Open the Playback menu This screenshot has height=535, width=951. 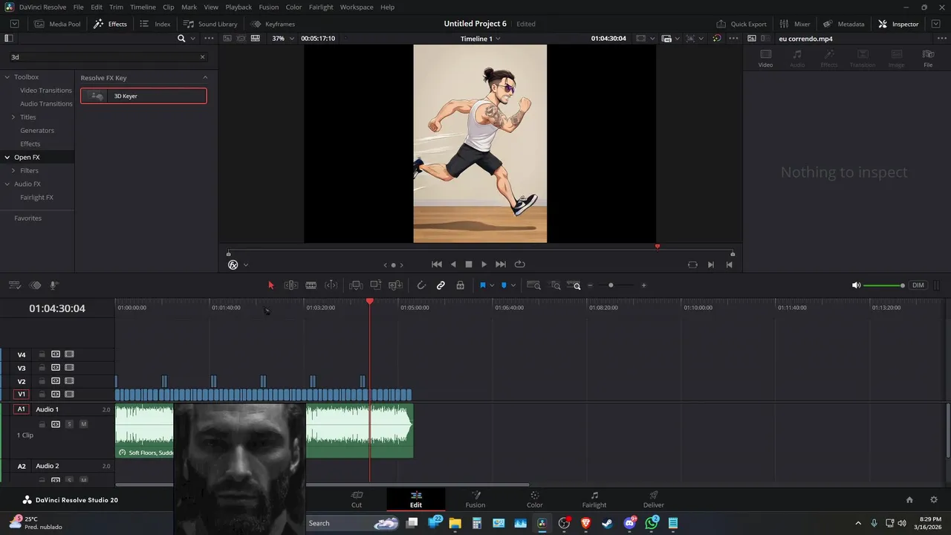point(238,7)
